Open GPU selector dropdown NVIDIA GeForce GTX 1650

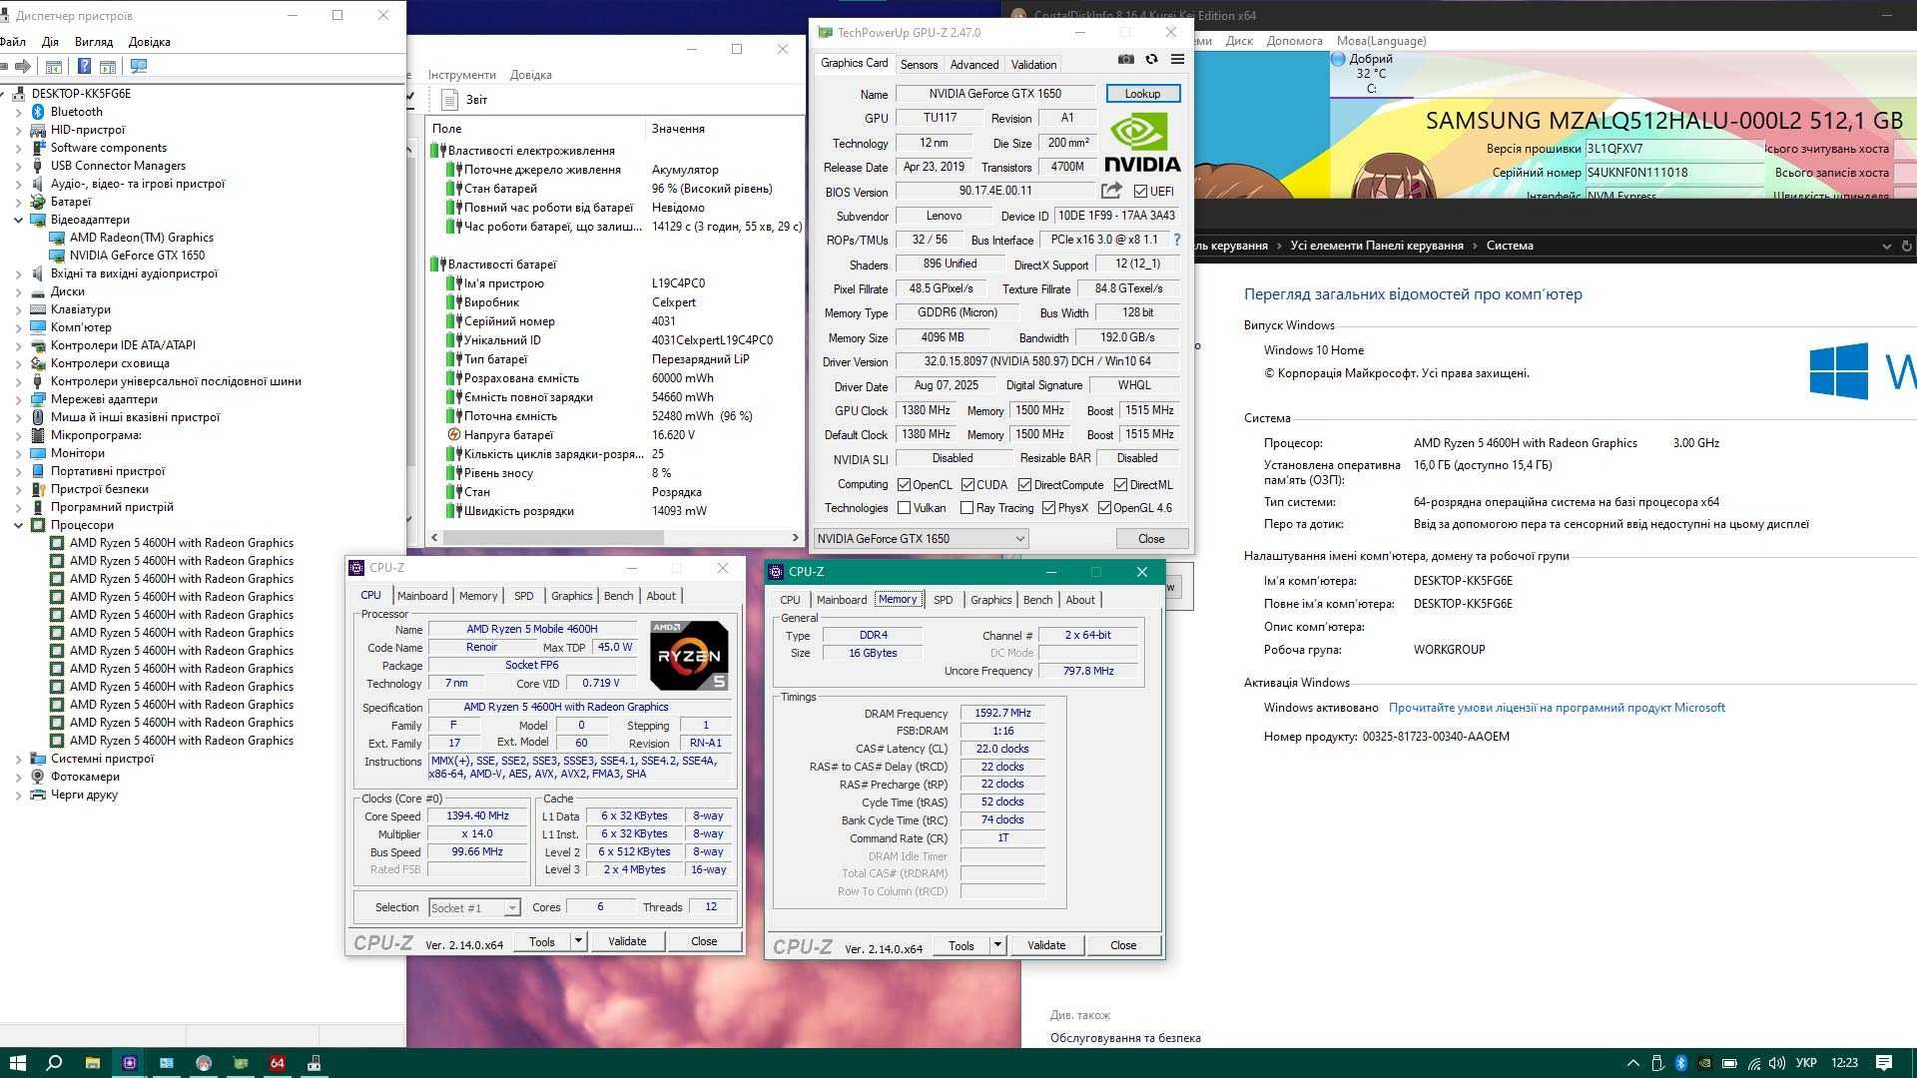921,539
